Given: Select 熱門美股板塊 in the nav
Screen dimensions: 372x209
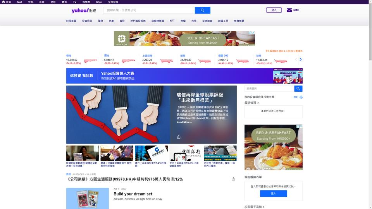Looking at the screenshot, I should [138, 21].
